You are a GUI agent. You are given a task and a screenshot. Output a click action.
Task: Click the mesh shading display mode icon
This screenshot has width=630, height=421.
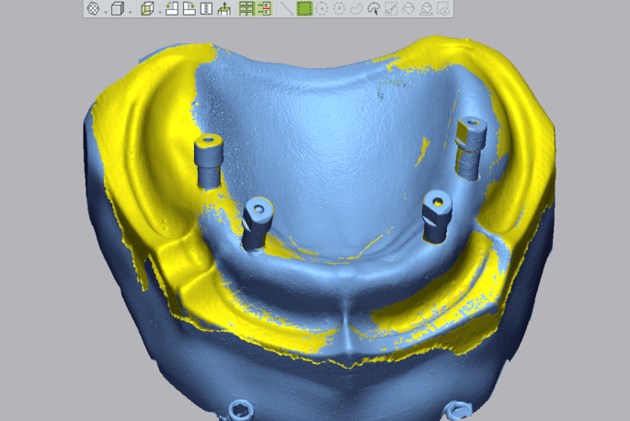pyautogui.click(x=93, y=8)
